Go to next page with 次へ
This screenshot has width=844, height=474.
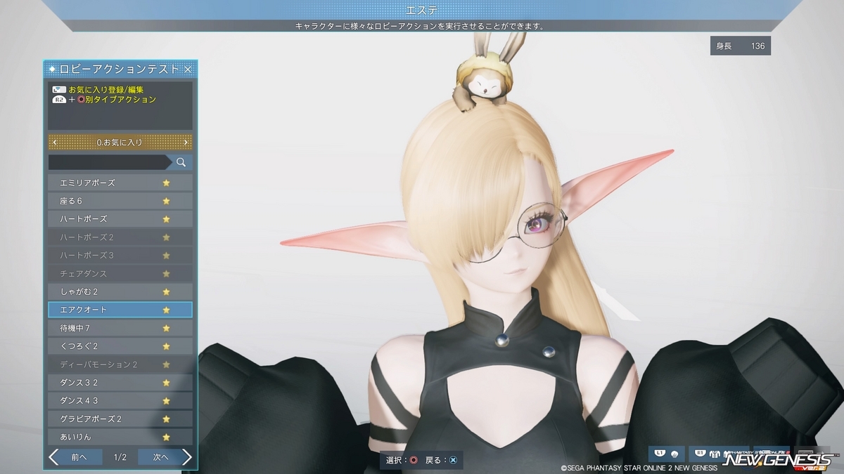click(x=161, y=457)
